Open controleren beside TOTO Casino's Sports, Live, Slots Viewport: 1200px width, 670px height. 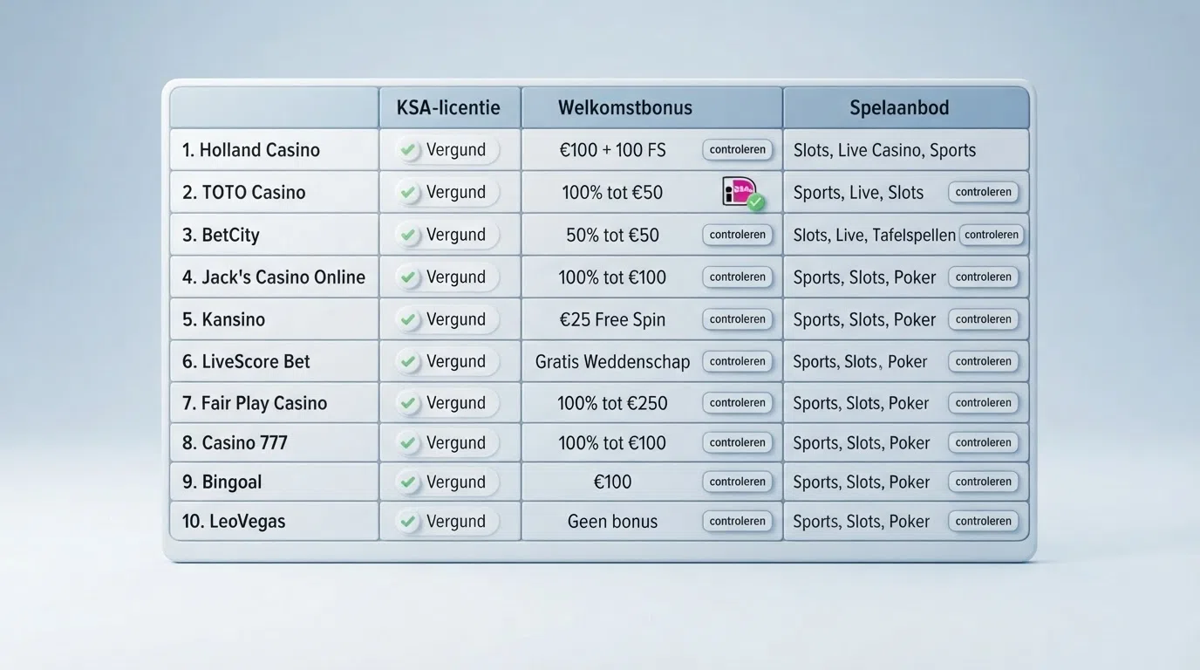984,192
